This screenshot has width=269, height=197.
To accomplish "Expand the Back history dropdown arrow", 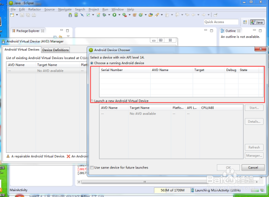I will click(198, 15).
